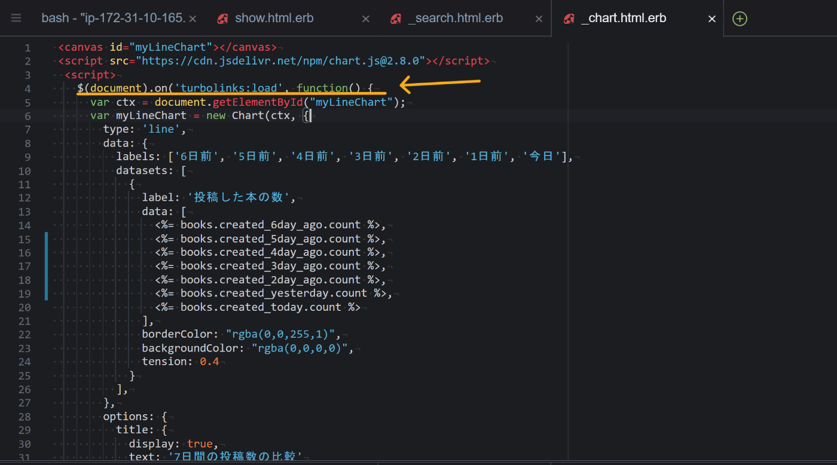Switch to the _search.html.erb tab
Viewport: 837px width, 465px height.
point(456,19)
